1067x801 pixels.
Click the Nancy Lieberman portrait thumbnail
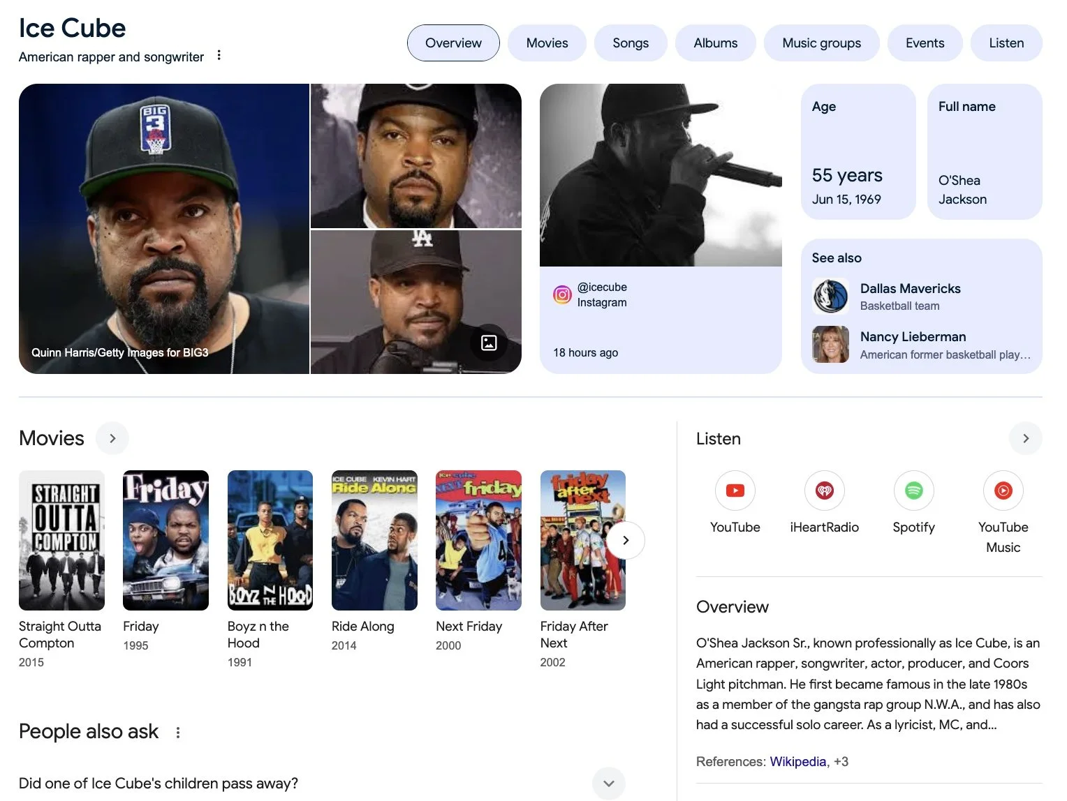tap(830, 345)
